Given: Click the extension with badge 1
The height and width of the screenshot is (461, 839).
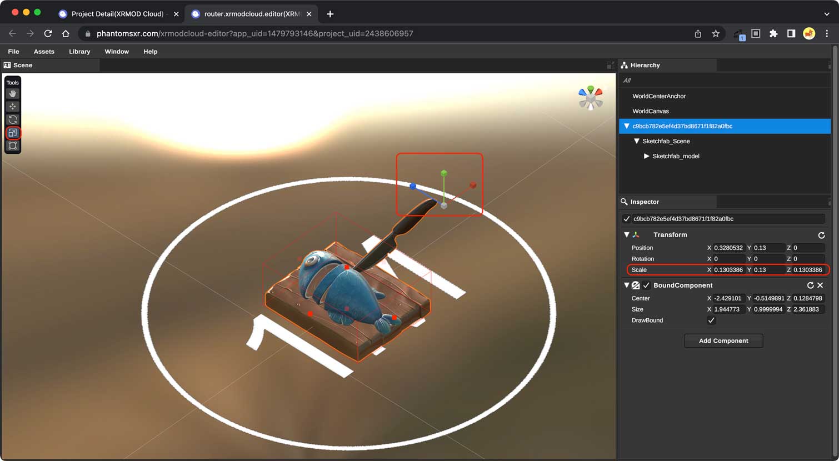Looking at the screenshot, I should pyautogui.click(x=739, y=34).
